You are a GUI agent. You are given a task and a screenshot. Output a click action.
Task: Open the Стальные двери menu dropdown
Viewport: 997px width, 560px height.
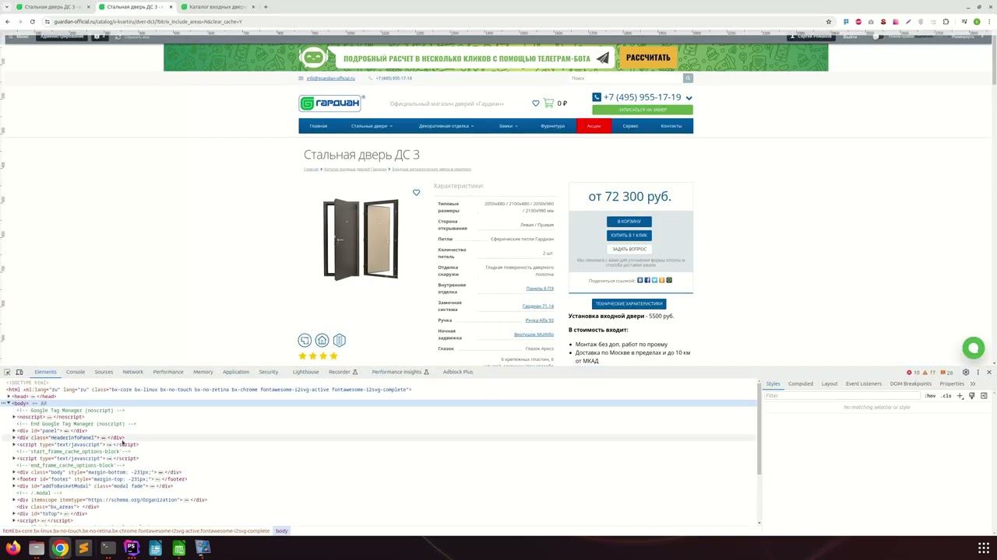point(372,126)
